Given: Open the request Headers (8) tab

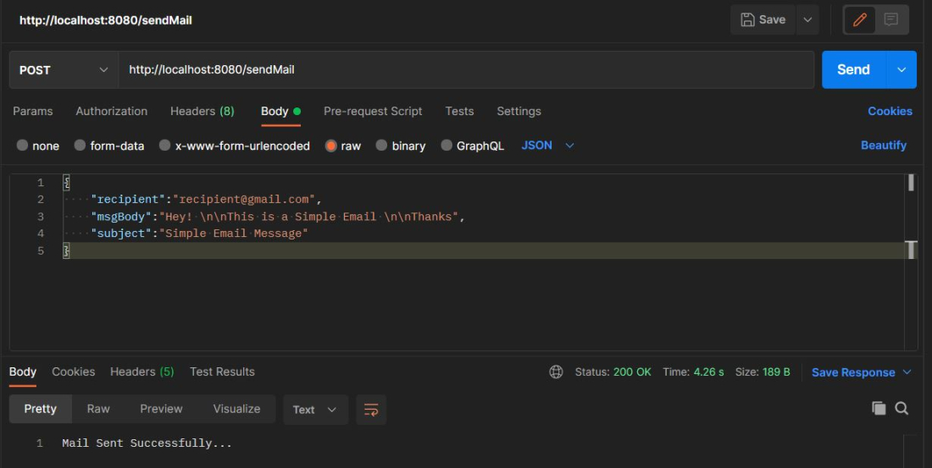Looking at the screenshot, I should click(x=202, y=111).
